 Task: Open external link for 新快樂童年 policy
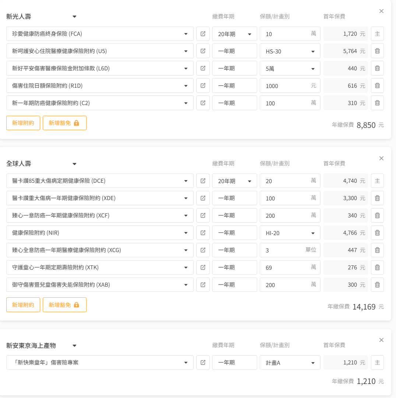coord(203,363)
